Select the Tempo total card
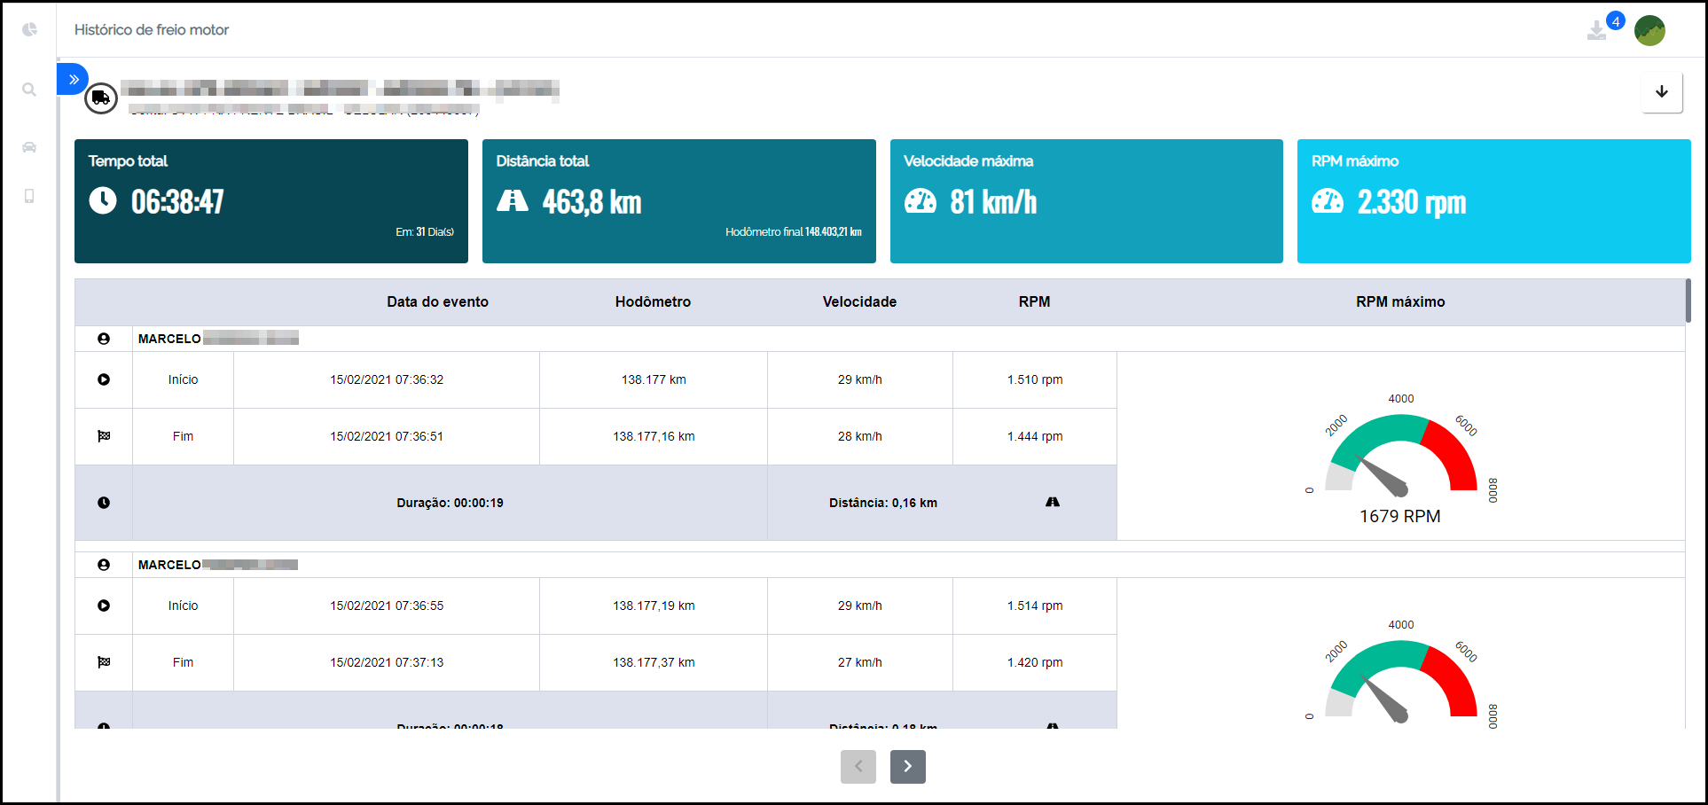The height and width of the screenshot is (805, 1708). point(271,201)
